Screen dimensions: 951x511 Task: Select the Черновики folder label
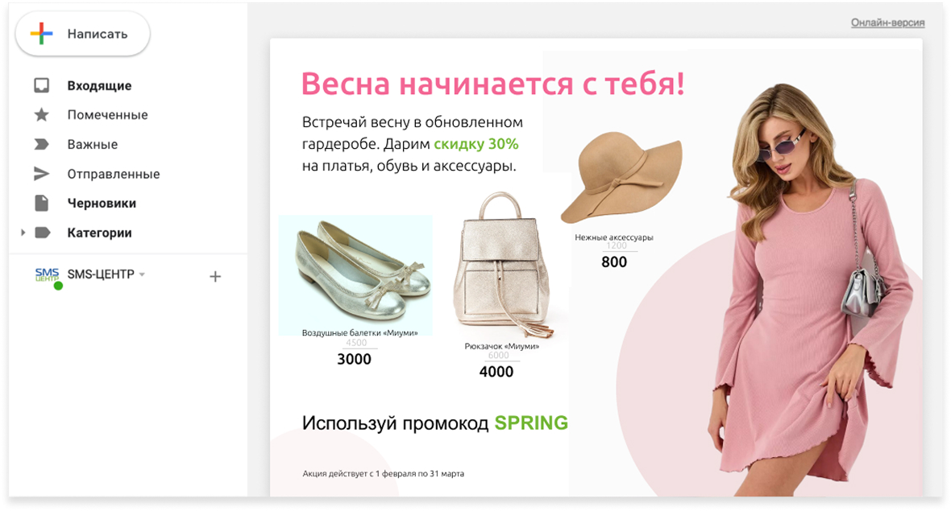point(102,204)
